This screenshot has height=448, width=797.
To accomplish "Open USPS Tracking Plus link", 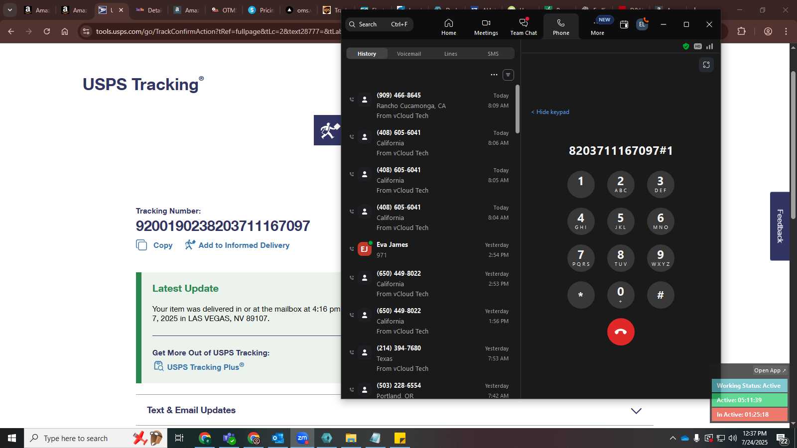I will click(199, 367).
